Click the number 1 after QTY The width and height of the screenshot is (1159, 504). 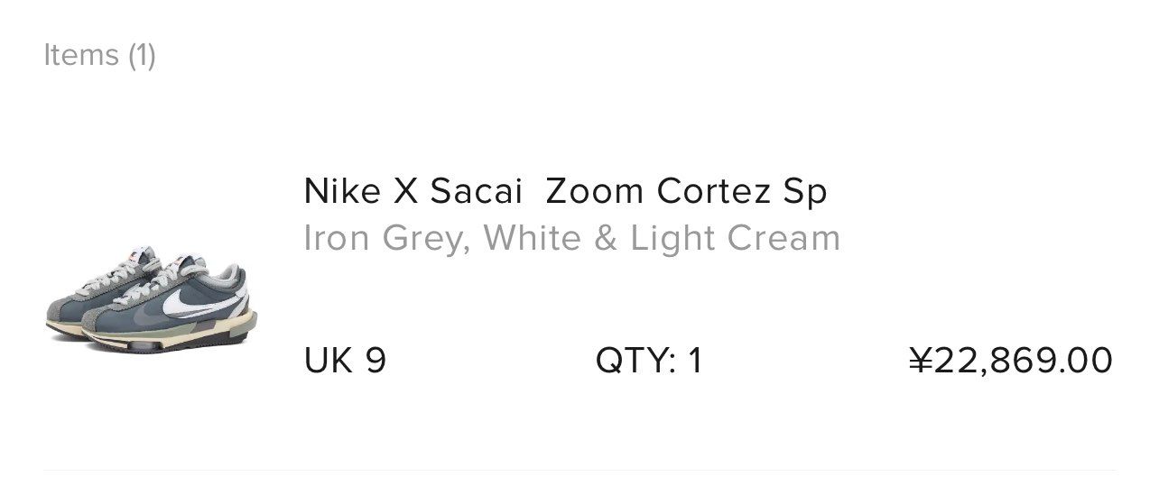point(694,361)
